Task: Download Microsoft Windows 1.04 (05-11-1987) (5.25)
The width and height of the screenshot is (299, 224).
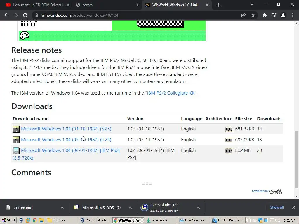Action: point(66,140)
